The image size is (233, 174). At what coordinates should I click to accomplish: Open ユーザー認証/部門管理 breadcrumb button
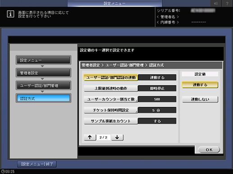(x=43, y=86)
